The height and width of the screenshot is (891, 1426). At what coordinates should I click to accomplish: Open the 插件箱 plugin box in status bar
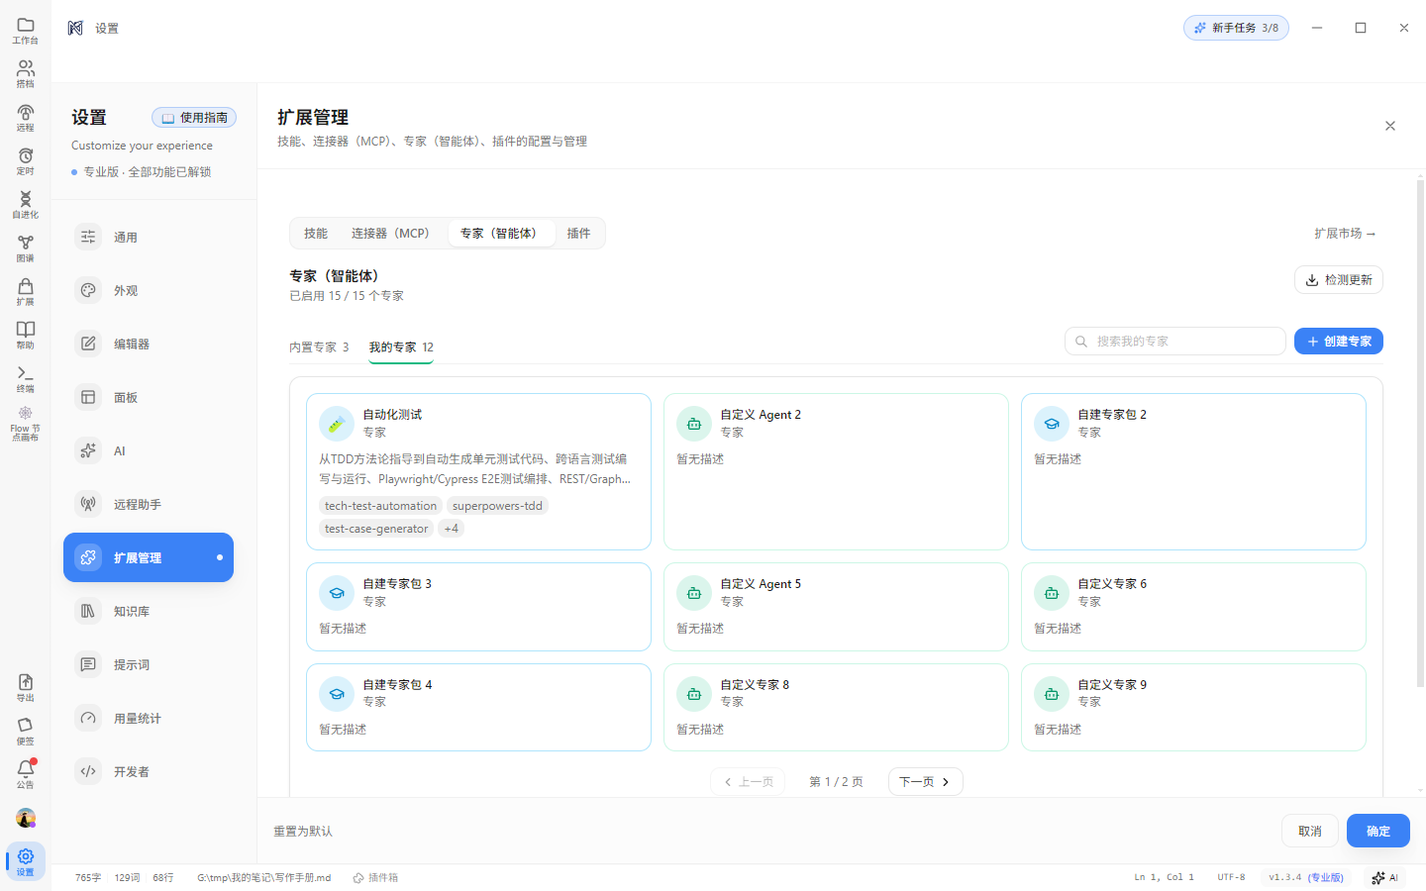(375, 878)
